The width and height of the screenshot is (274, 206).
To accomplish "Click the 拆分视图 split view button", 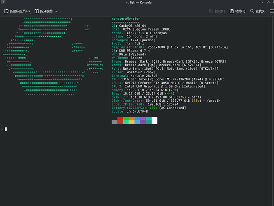I will pyautogui.click(x=44, y=11).
